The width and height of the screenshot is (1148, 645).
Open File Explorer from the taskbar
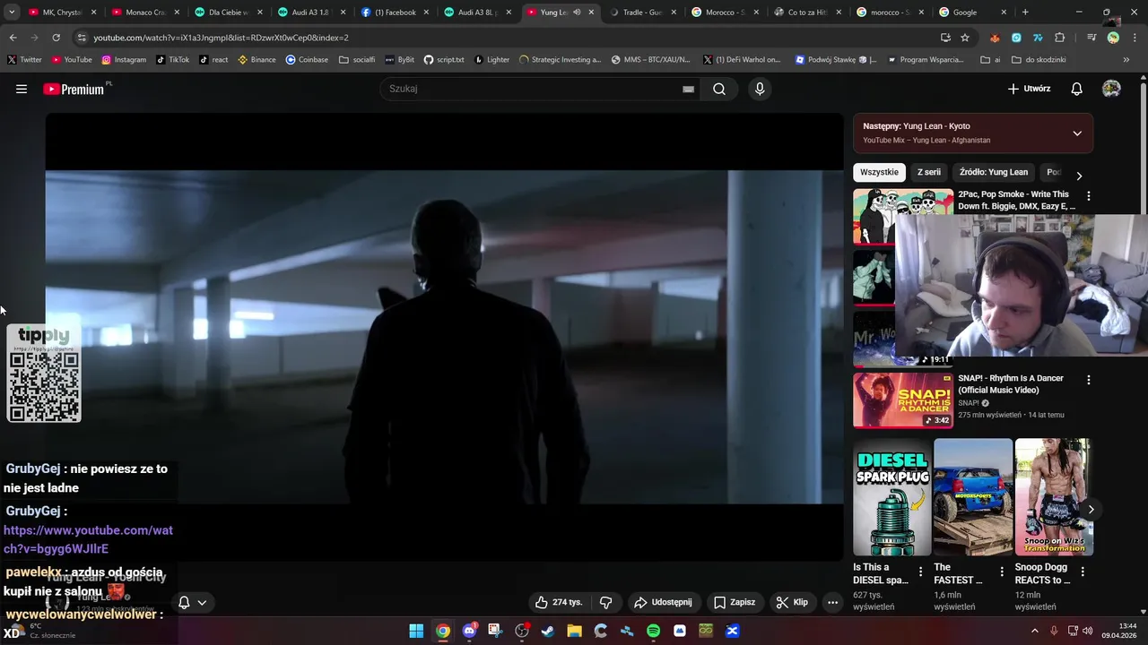click(x=574, y=631)
